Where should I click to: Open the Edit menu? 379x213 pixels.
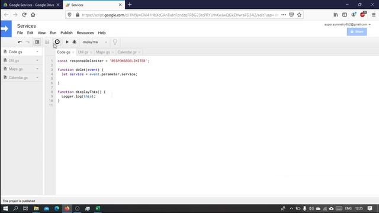30,33
